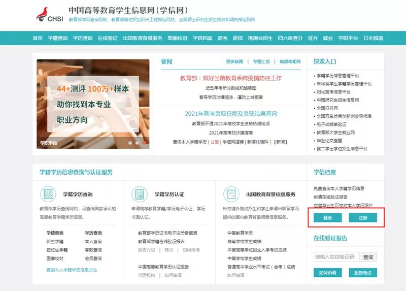Click the 登录 button under 学信档案
The height and width of the screenshot is (291, 406).
327,218
